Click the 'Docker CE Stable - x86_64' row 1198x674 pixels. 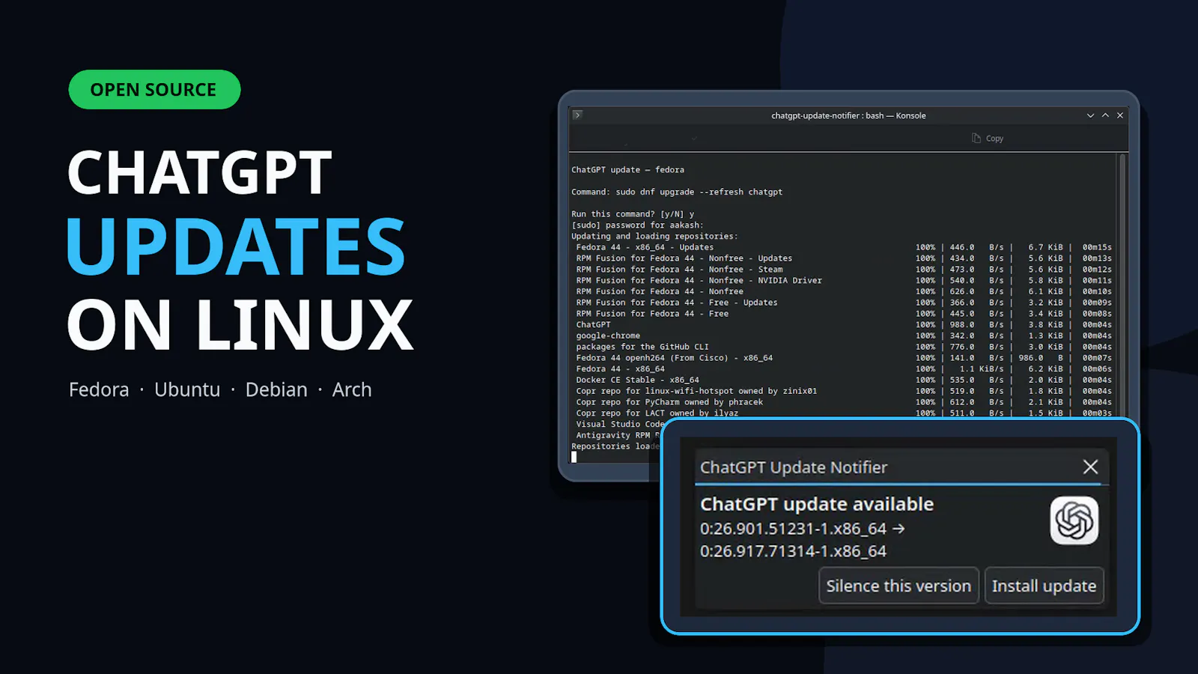844,380
